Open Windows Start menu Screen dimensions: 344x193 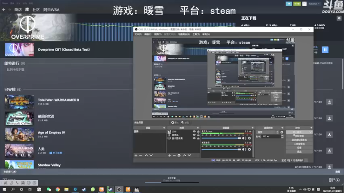(x=4, y=190)
